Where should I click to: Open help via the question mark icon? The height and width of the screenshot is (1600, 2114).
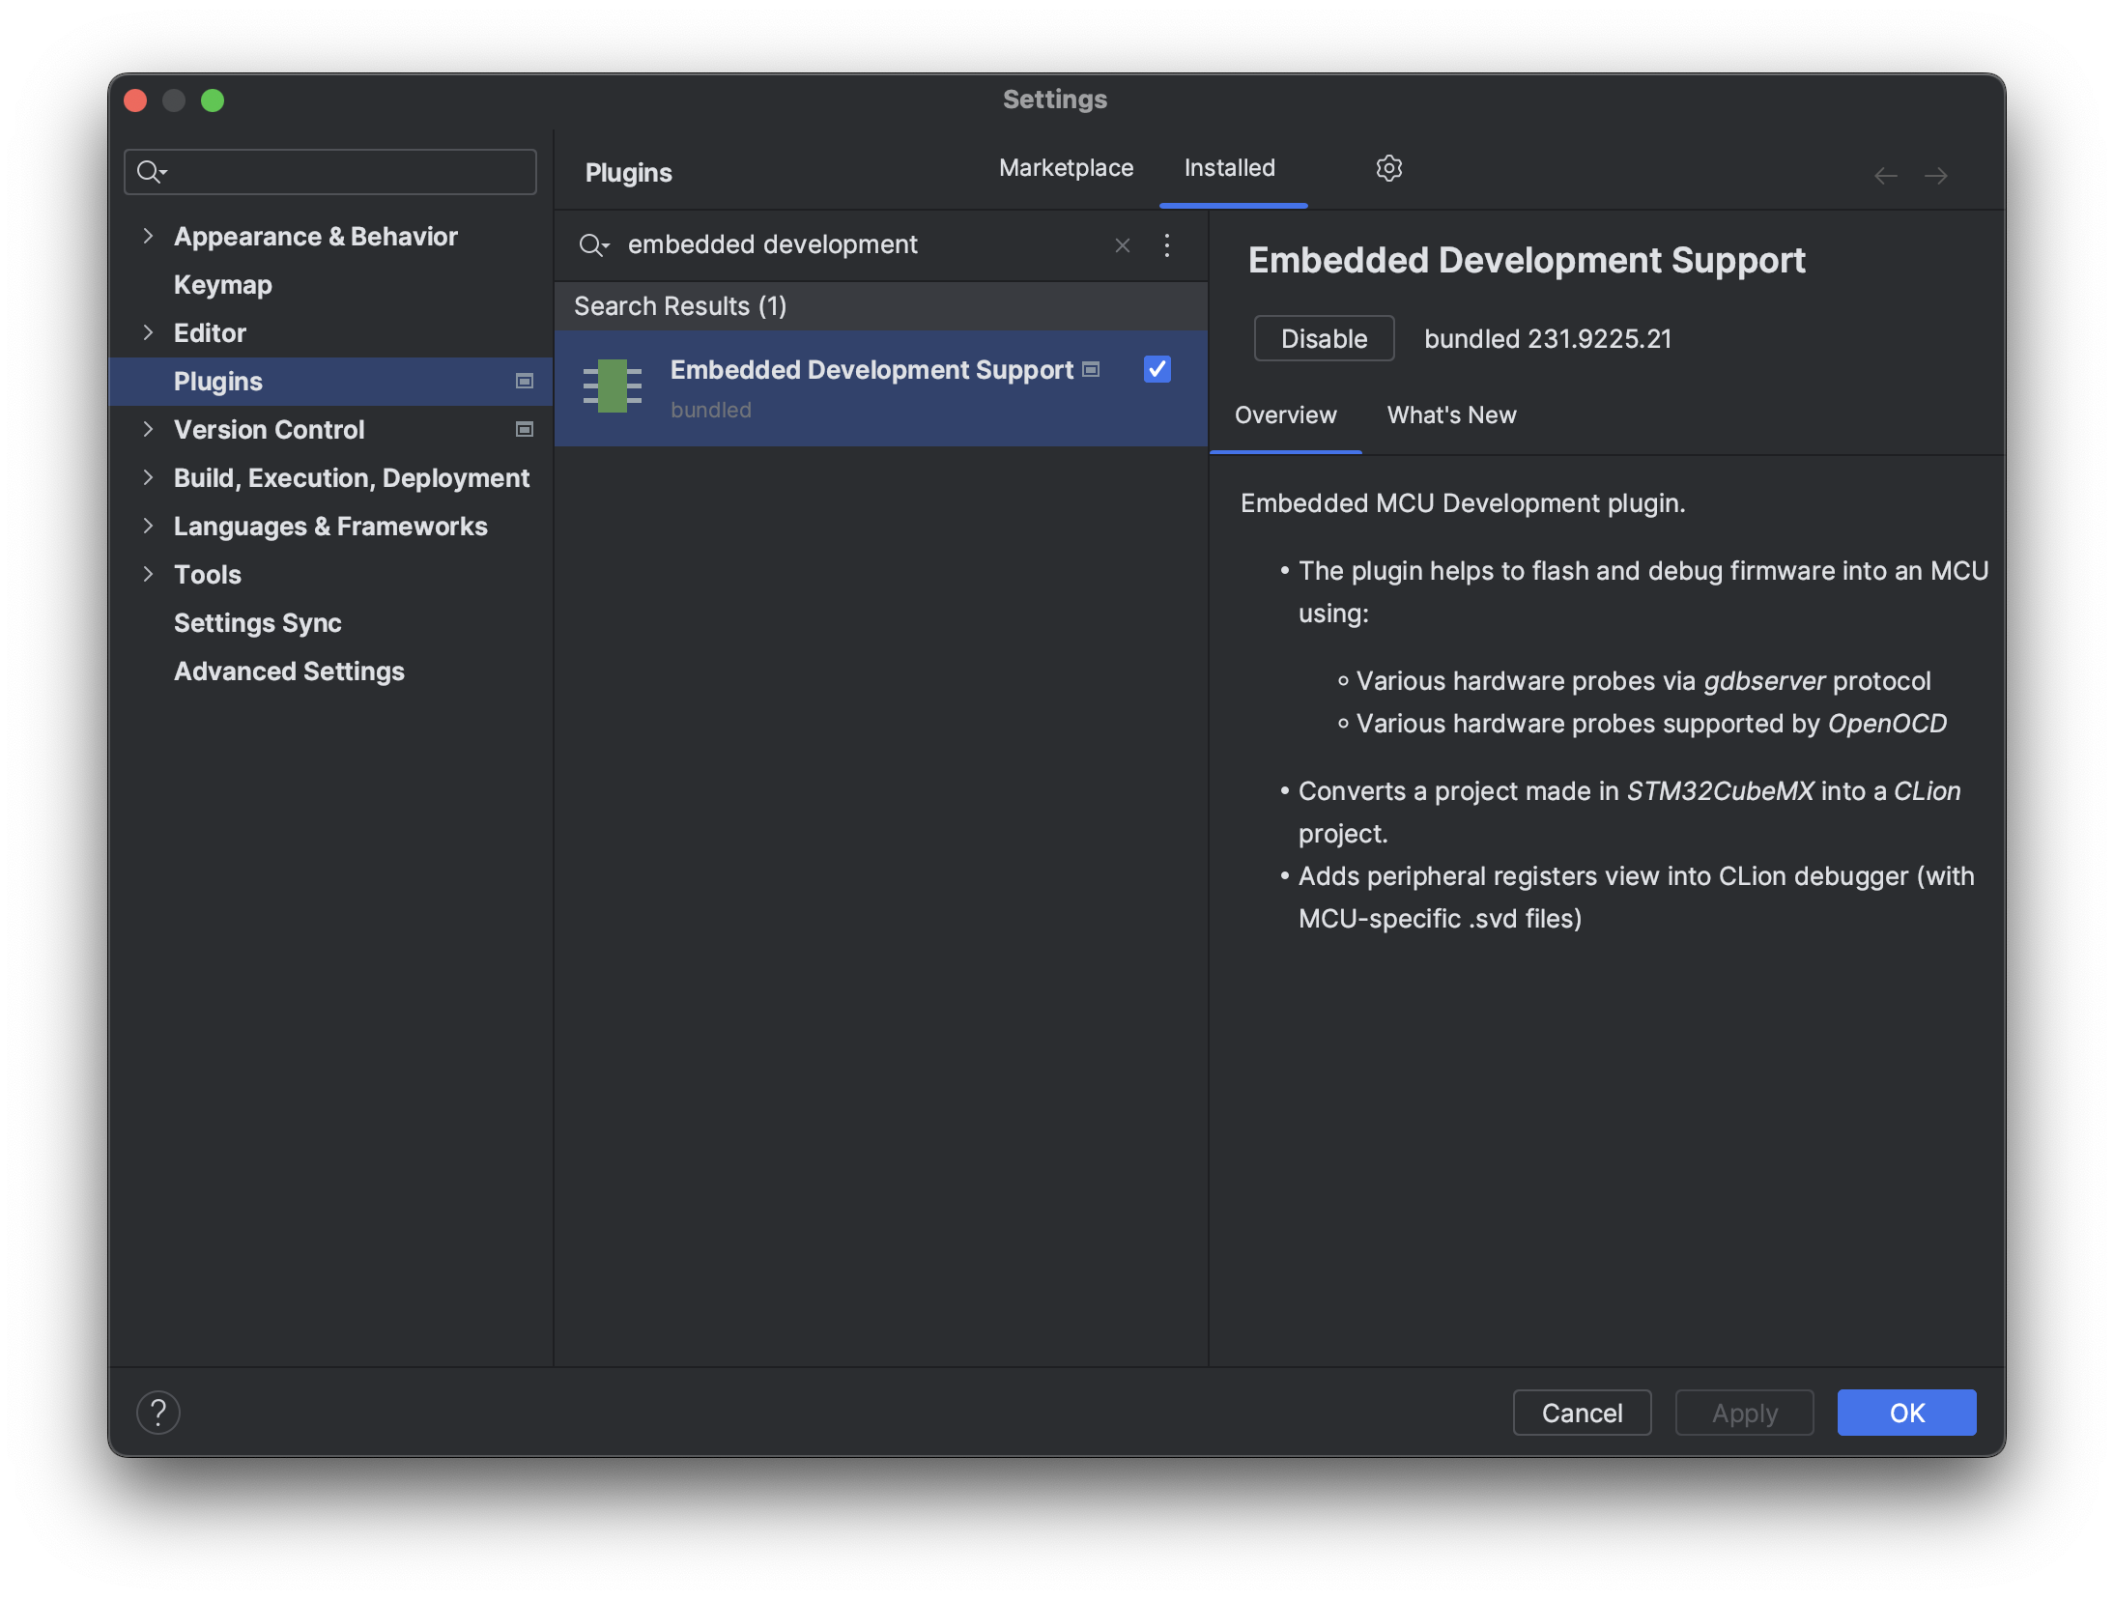click(x=159, y=1412)
